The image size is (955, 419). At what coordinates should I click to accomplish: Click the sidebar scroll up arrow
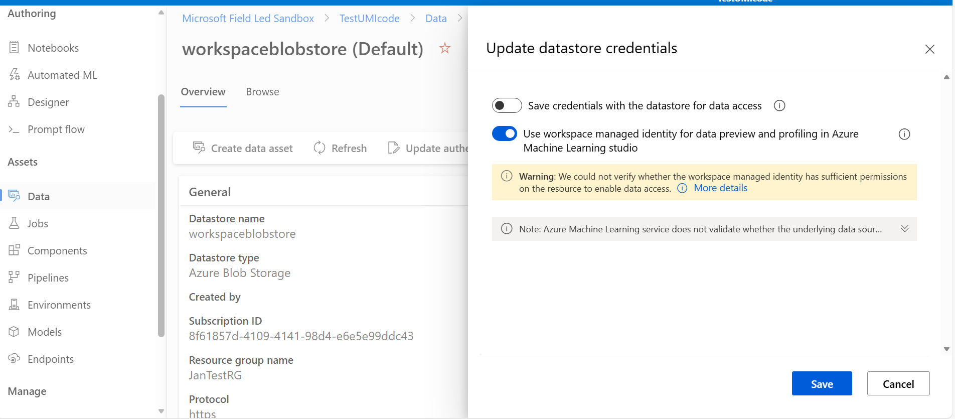click(x=161, y=13)
